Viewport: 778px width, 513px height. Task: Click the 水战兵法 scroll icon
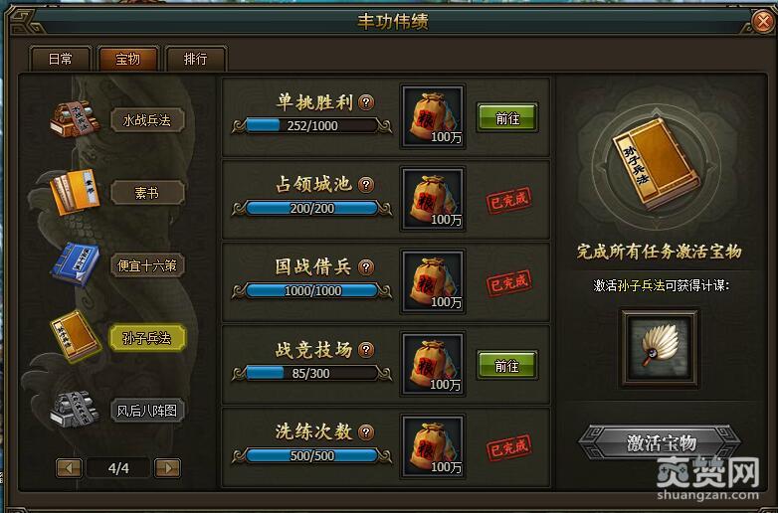[x=75, y=118]
